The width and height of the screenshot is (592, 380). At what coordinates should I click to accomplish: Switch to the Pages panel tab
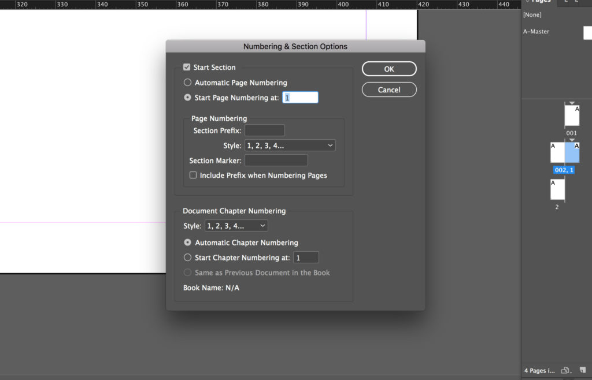coord(541,2)
